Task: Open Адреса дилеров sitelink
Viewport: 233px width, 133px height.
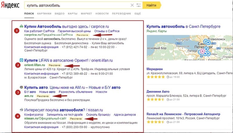Action: pyautogui.click(x=125, y=115)
